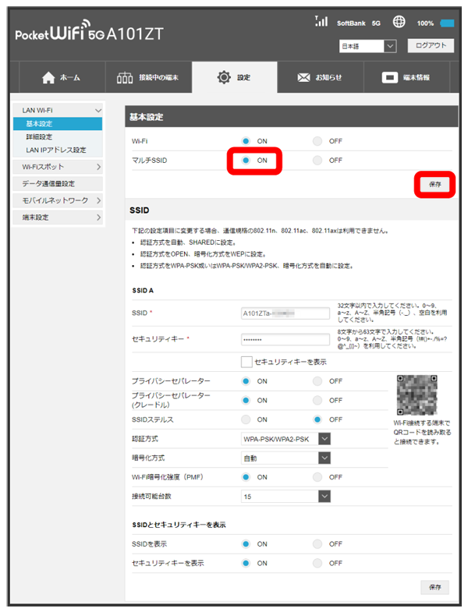The width and height of the screenshot is (468, 612).
Task: Click the SSID text input field
Action: tap(285, 313)
